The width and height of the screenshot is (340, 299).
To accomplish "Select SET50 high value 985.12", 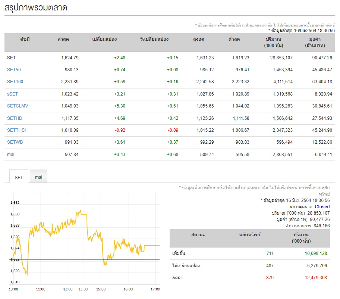I will 207,70.
